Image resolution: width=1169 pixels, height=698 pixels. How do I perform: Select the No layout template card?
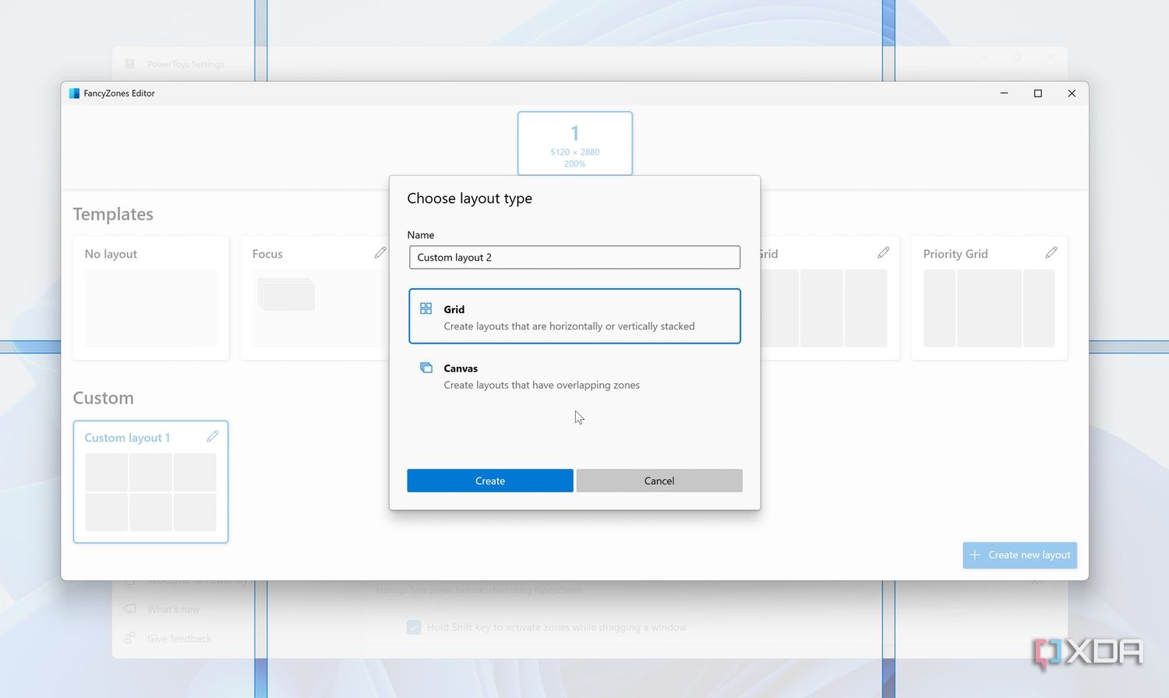150,298
